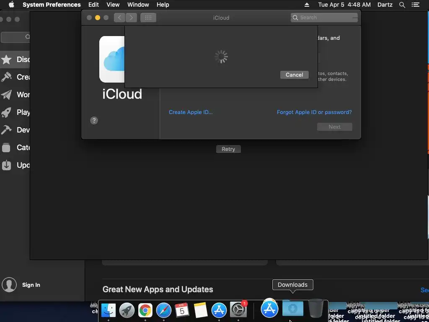Select the Work paper plane icon in App Store

coord(6,95)
